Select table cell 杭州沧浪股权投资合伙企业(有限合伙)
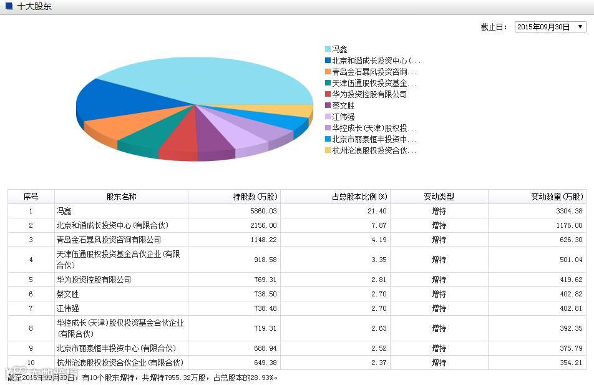The width and height of the screenshot is (594, 385). (120, 363)
